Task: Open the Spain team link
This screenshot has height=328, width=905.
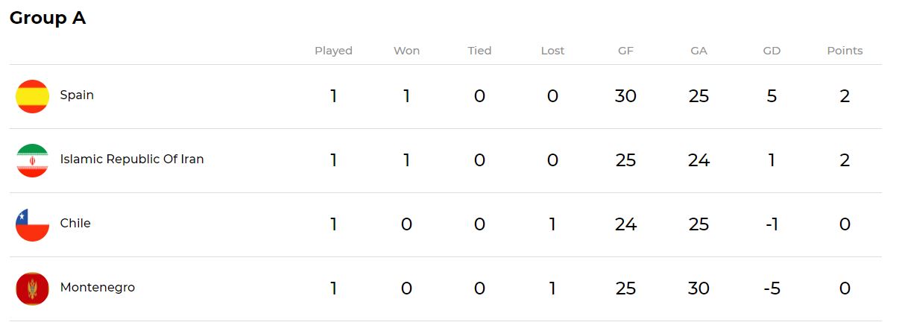Action: [77, 95]
